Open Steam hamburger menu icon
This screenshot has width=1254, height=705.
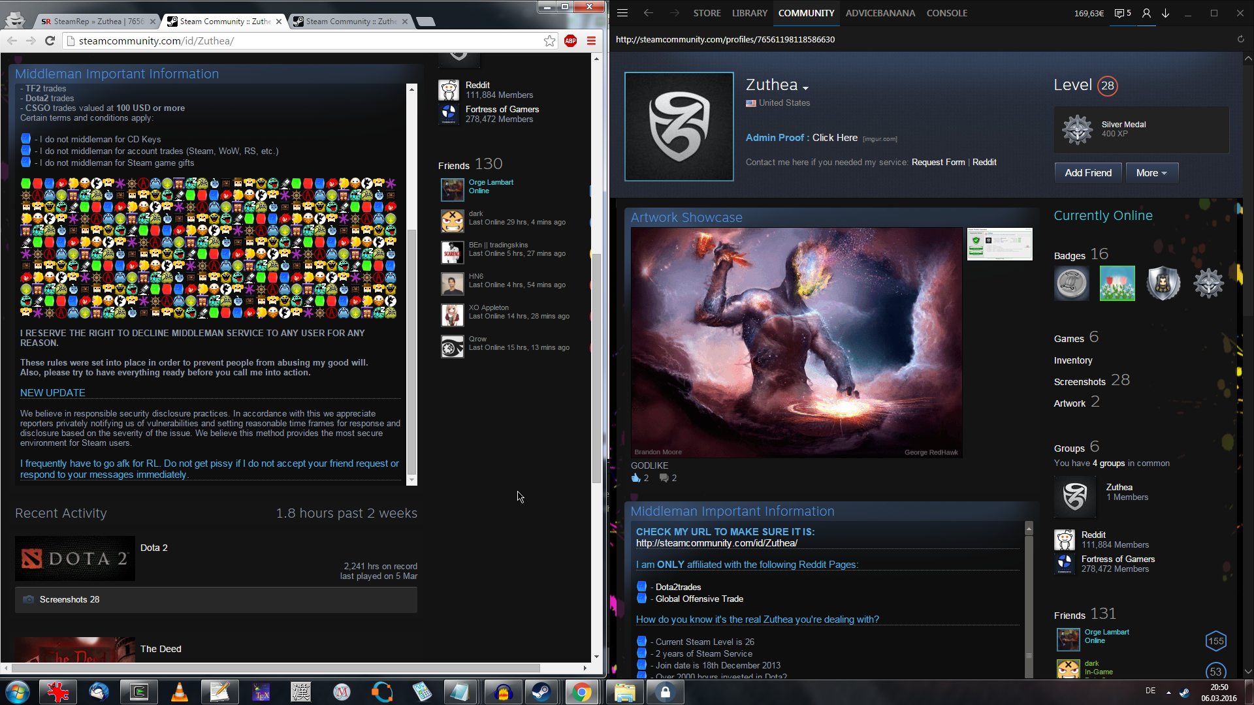(622, 13)
